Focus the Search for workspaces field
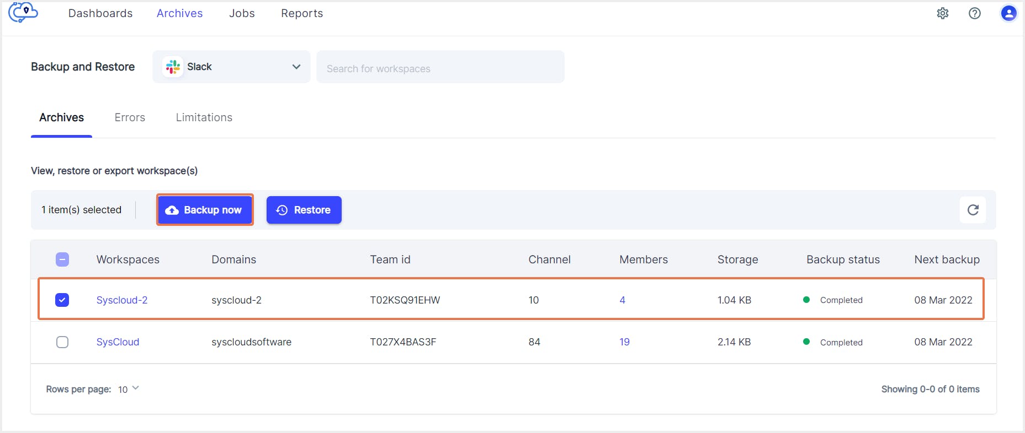Image resolution: width=1025 pixels, height=433 pixels. pyautogui.click(x=440, y=68)
